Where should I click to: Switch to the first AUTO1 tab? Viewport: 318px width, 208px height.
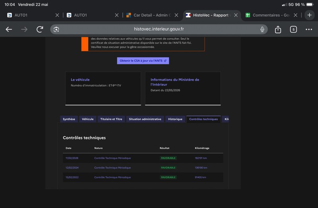(x=31, y=15)
